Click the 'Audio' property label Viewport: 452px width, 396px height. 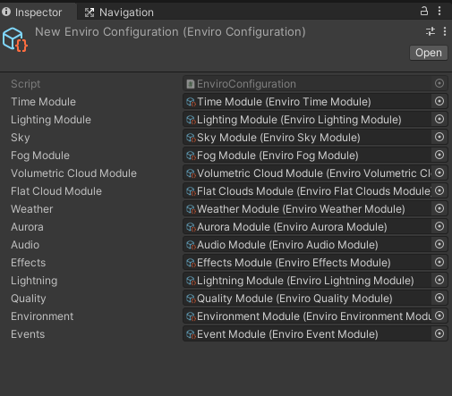(x=25, y=245)
